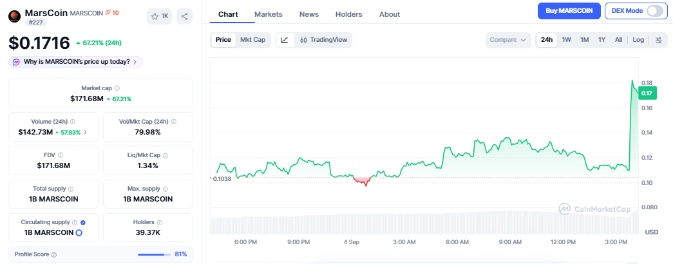Click Holders info icon
This screenshot has height=264, width=673.
click(160, 222)
